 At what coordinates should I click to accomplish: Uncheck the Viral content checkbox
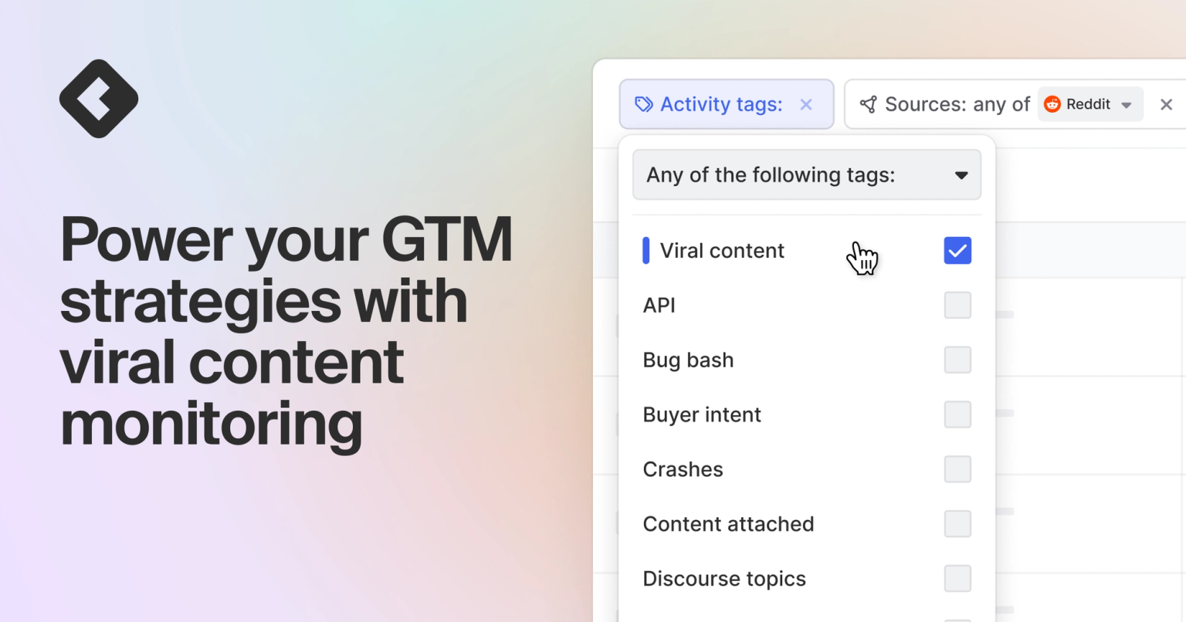[x=957, y=250]
